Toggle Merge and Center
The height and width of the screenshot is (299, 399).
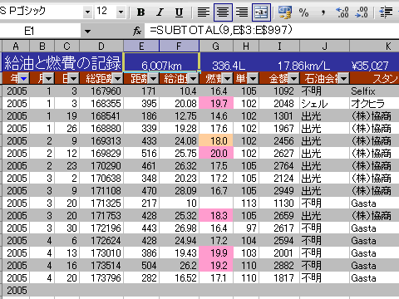(x=261, y=12)
